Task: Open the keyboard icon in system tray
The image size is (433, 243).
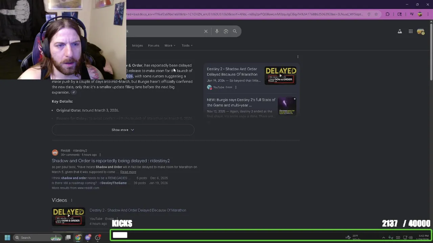Action: click(x=398, y=238)
